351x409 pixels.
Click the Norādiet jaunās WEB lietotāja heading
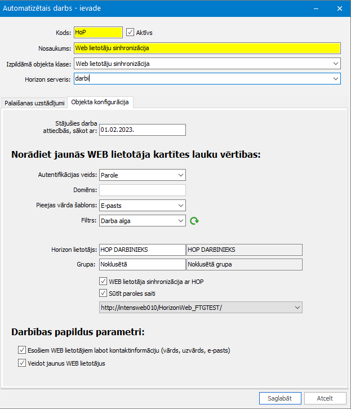pos(136,154)
